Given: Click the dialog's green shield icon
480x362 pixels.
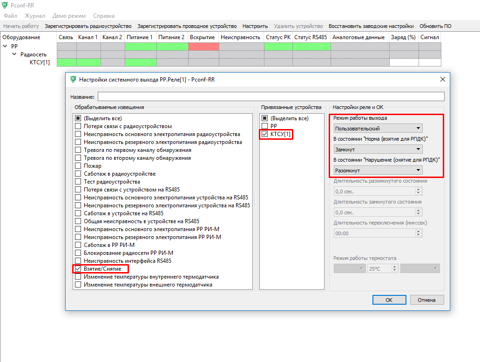Looking at the screenshot, I should (73, 80).
